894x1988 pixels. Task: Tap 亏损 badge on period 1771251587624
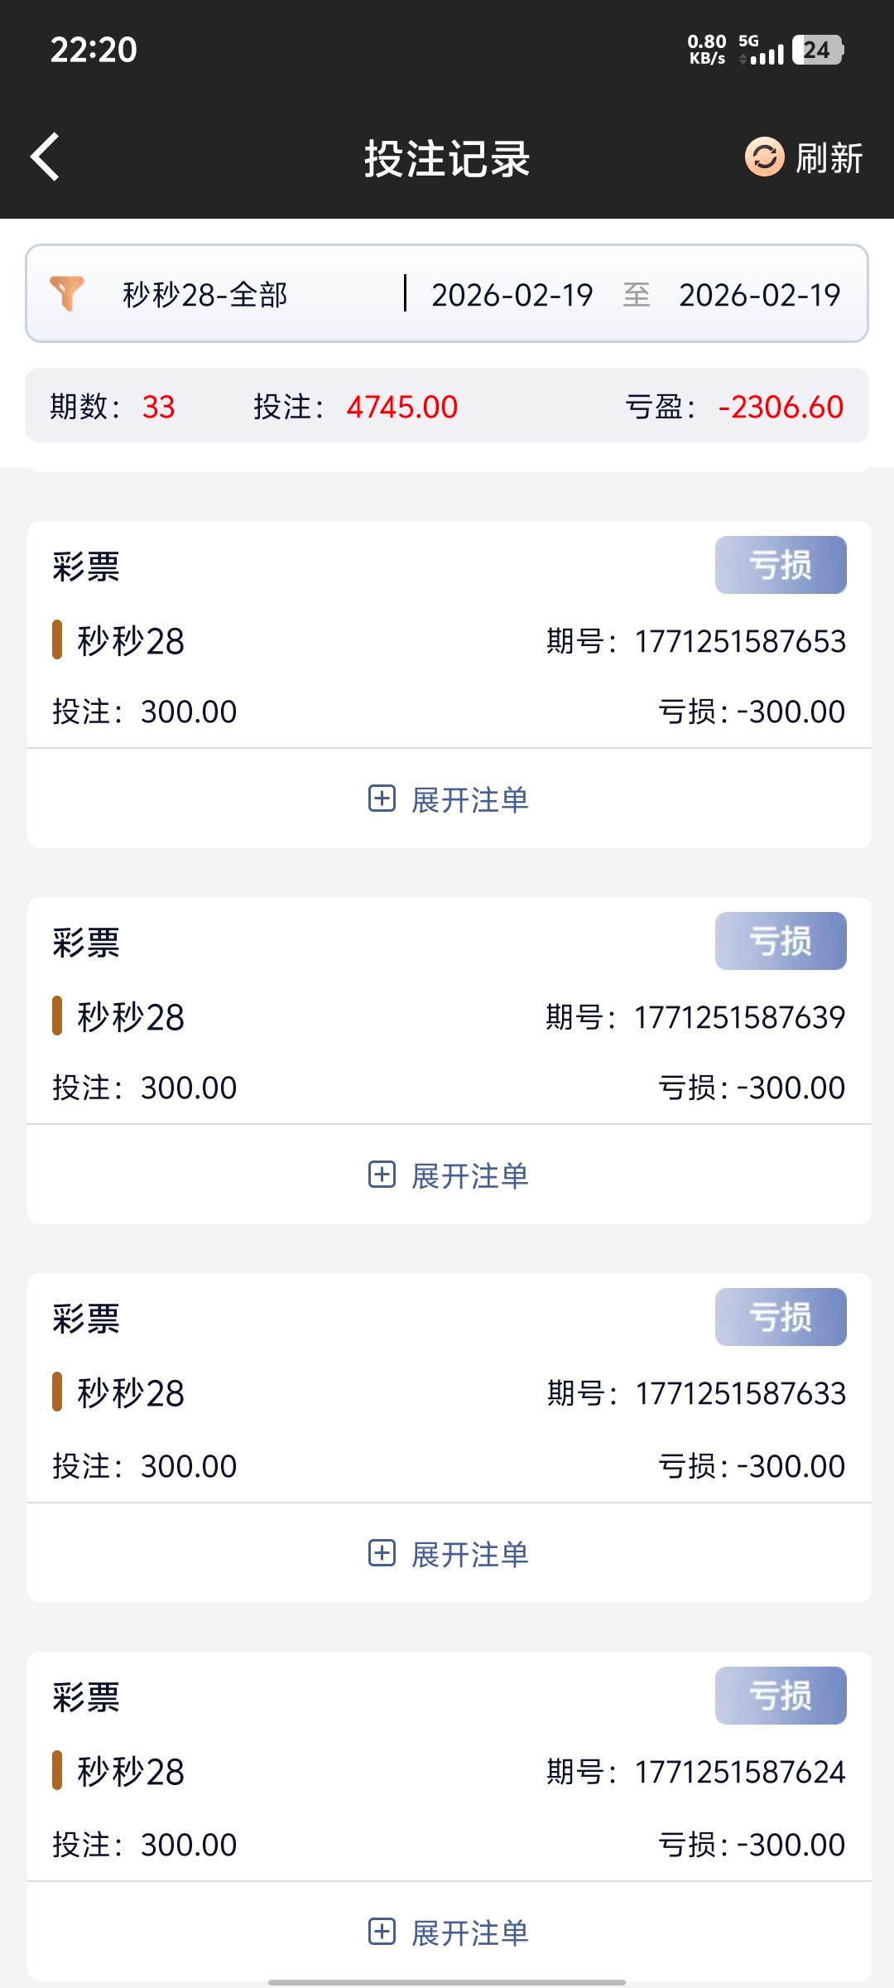(780, 1696)
